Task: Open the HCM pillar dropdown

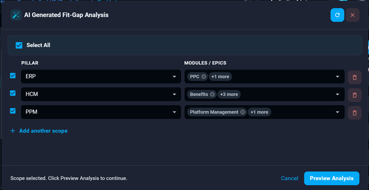Action: tap(101, 95)
